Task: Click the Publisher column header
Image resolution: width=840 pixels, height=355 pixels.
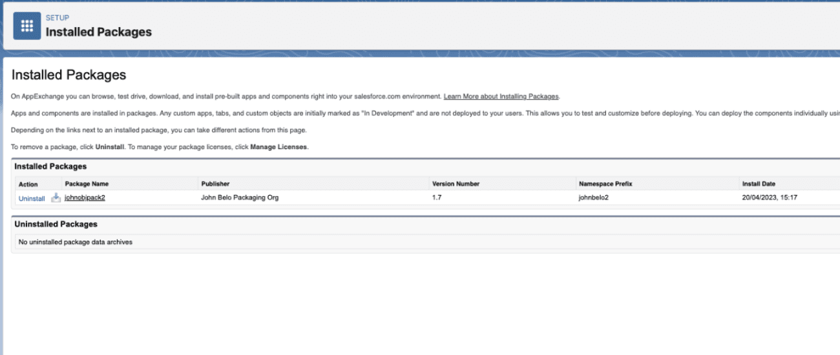Action: coord(215,184)
